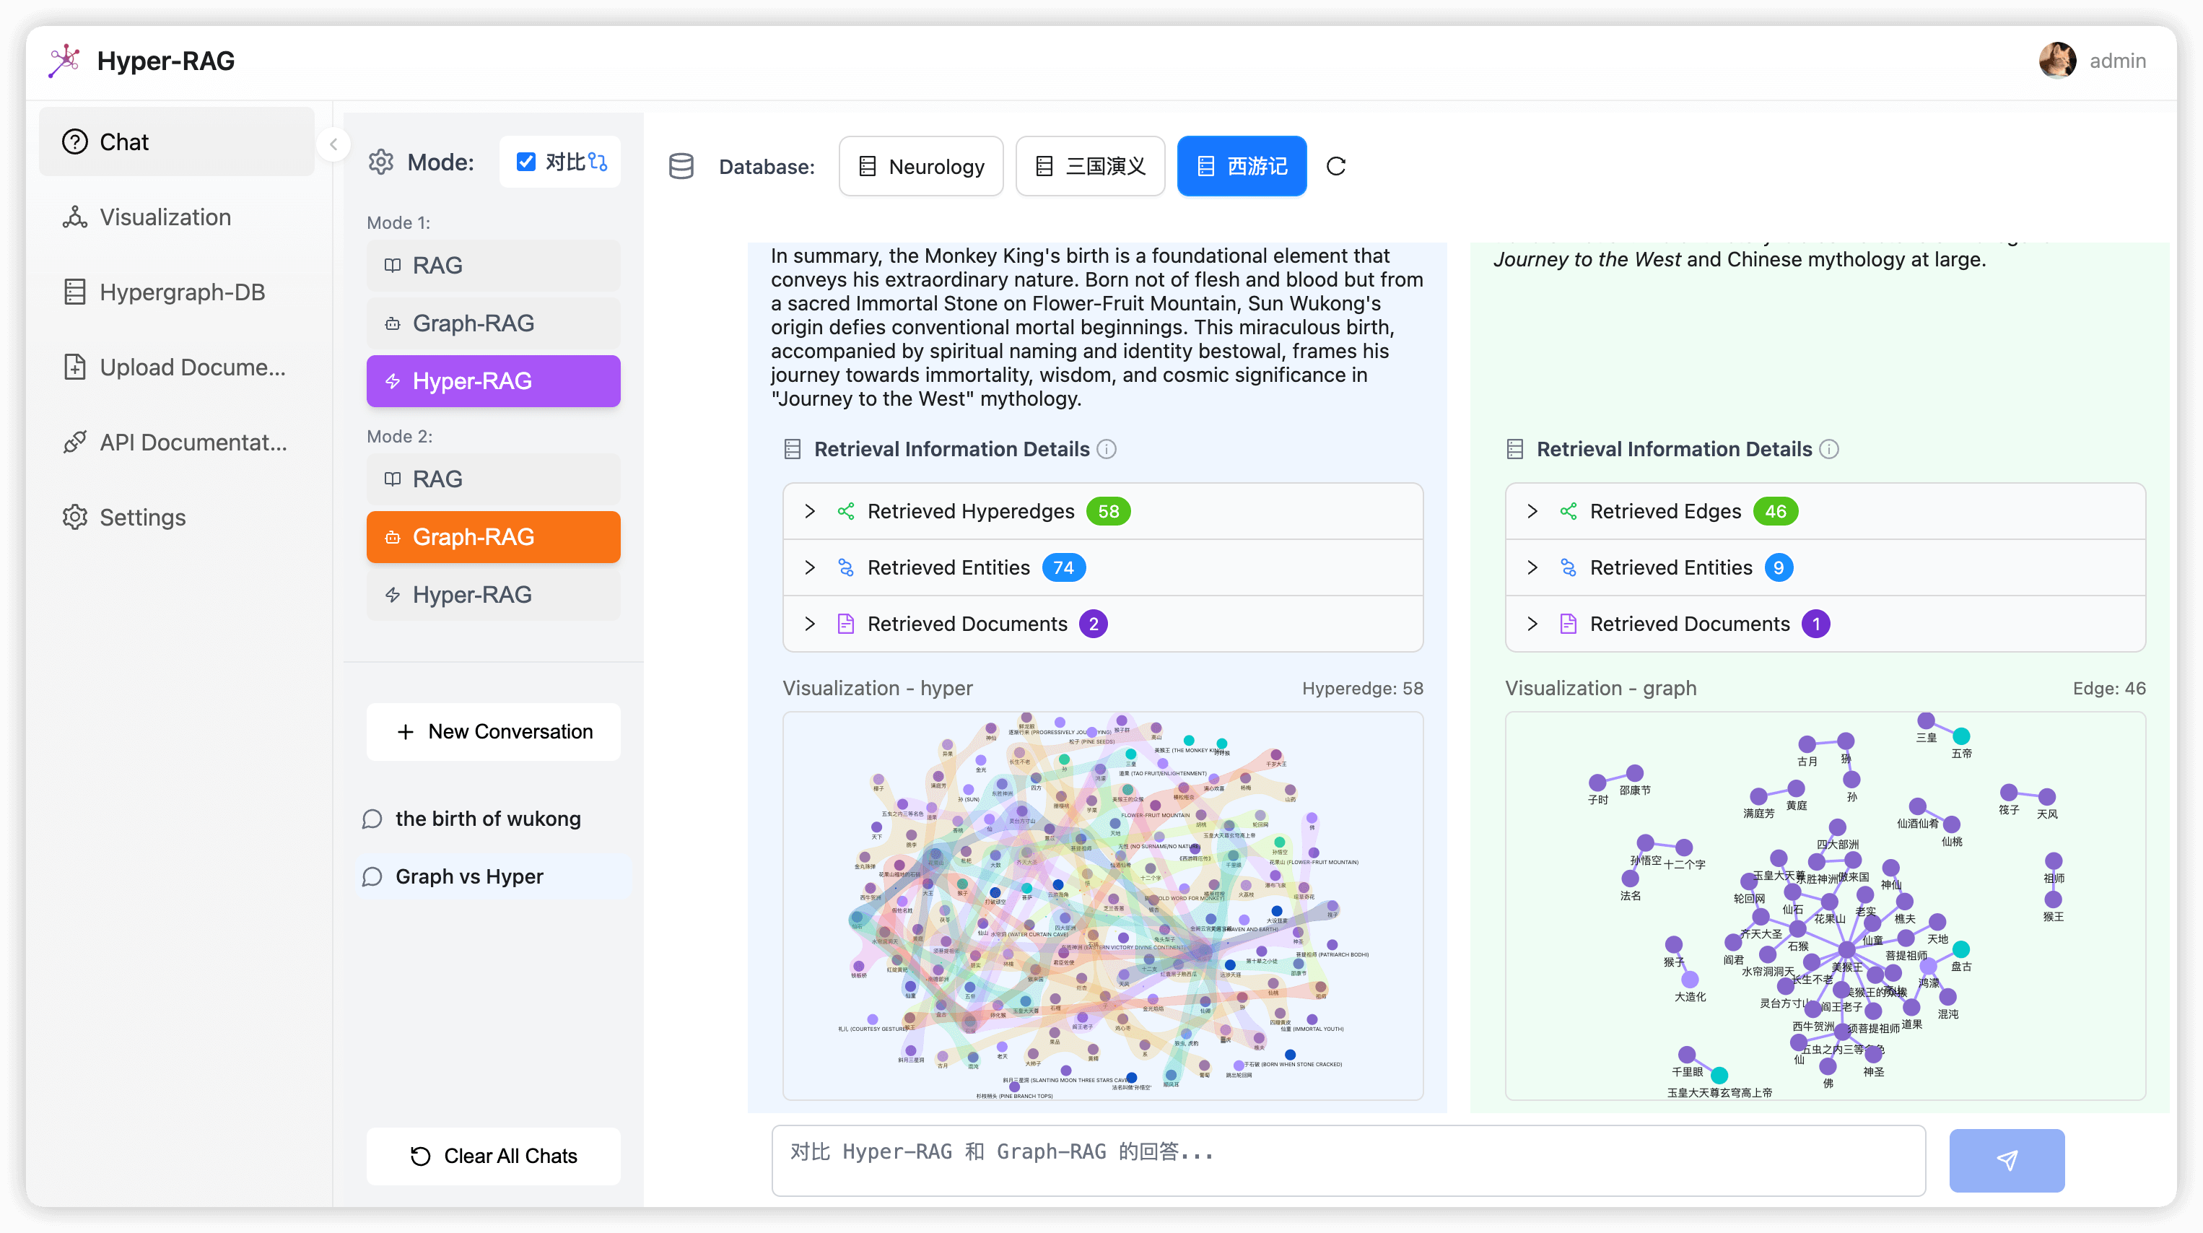Click the Mode settings gear icon
Viewport: 2203px width, 1233px height.
(x=380, y=162)
